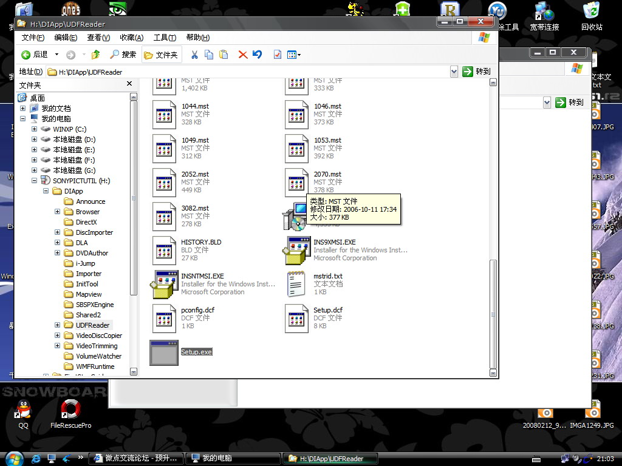Click the Cut scissors icon
This screenshot has height=466, width=622.
[x=194, y=55]
